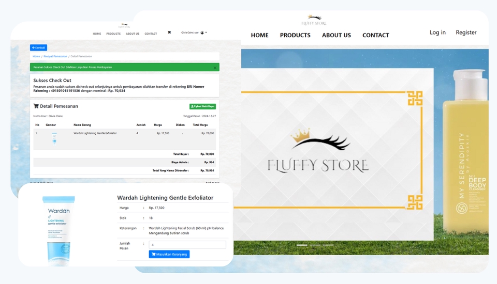Click PRODUCTS in the small checkout page navbar
Viewport: 497px width, 284px height.
click(x=113, y=34)
